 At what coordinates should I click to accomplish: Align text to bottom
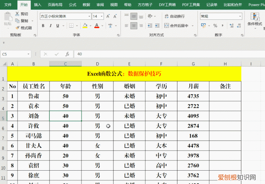click(x=141, y=16)
